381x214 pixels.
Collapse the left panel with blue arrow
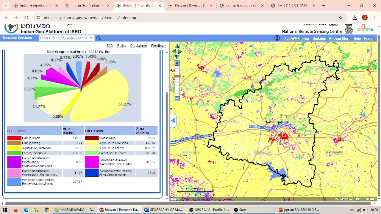click(173, 121)
